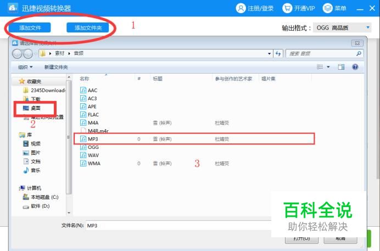
Task: Select the FLAC file
Action: (90, 115)
